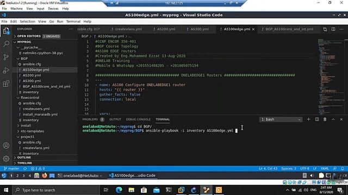
Task: Switch to the Debug Console tab
Action: 138,119
